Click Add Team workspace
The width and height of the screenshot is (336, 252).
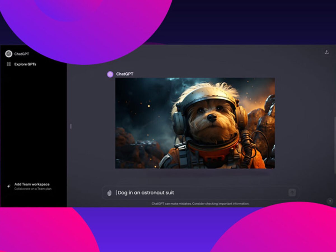point(32,184)
